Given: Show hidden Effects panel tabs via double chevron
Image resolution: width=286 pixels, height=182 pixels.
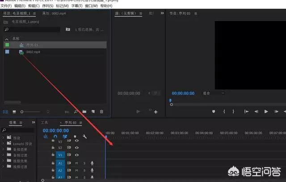Looking at the screenshot, I should (x=34, y=123).
